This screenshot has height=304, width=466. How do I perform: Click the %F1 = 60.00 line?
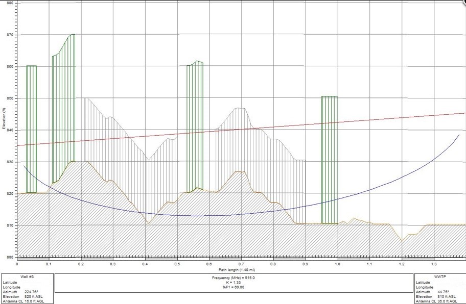[x=234, y=287]
